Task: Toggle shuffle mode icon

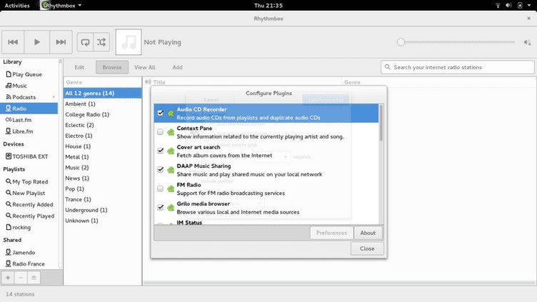Action: tap(101, 42)
